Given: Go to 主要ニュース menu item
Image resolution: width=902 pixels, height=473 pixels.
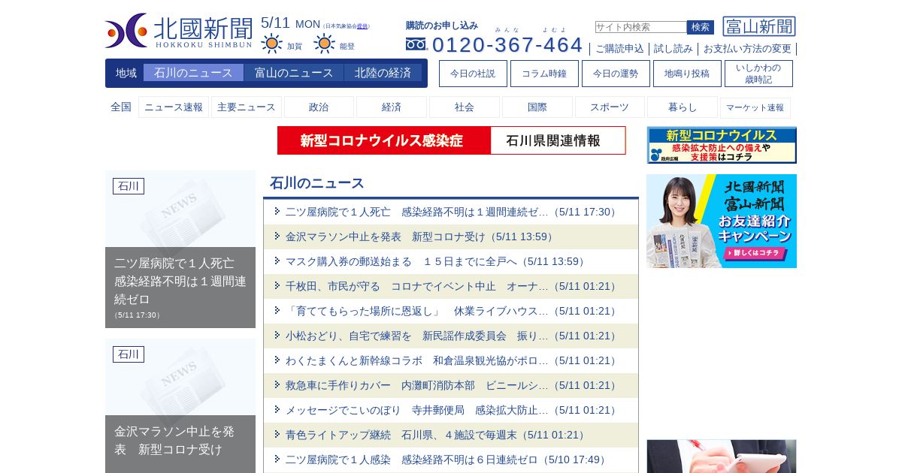Looking at the screenshot, I should coord(247,107).
